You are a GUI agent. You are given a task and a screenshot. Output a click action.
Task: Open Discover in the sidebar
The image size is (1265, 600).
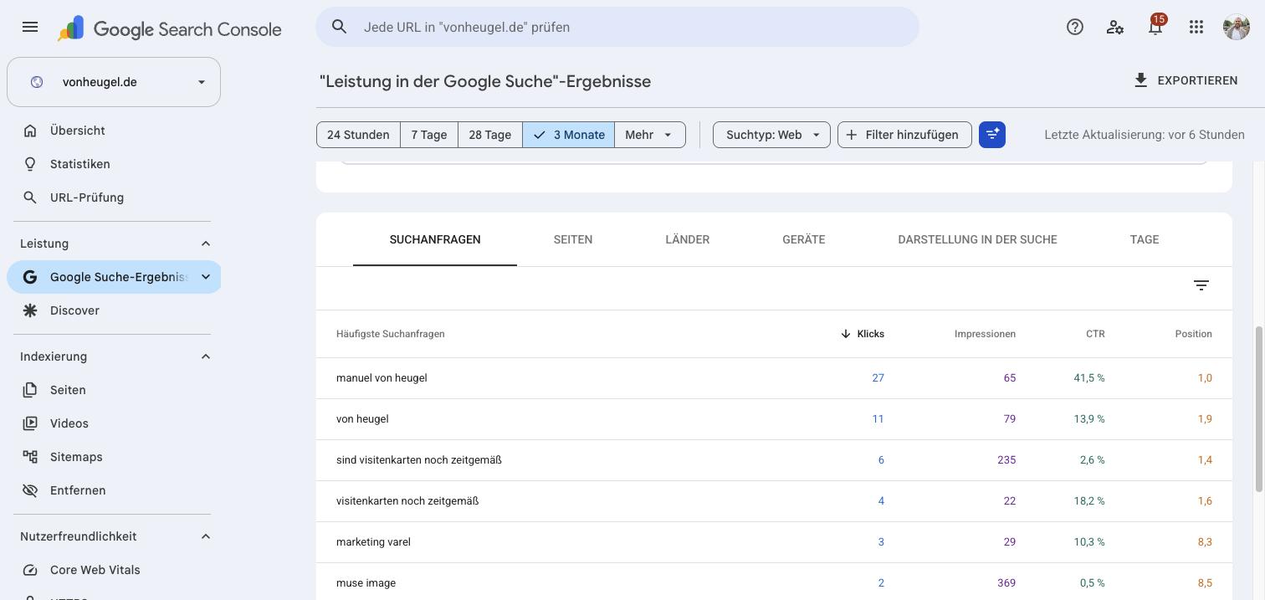point(114,310)
